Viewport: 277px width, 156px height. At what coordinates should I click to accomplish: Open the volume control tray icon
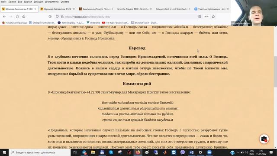pos(246,153)
